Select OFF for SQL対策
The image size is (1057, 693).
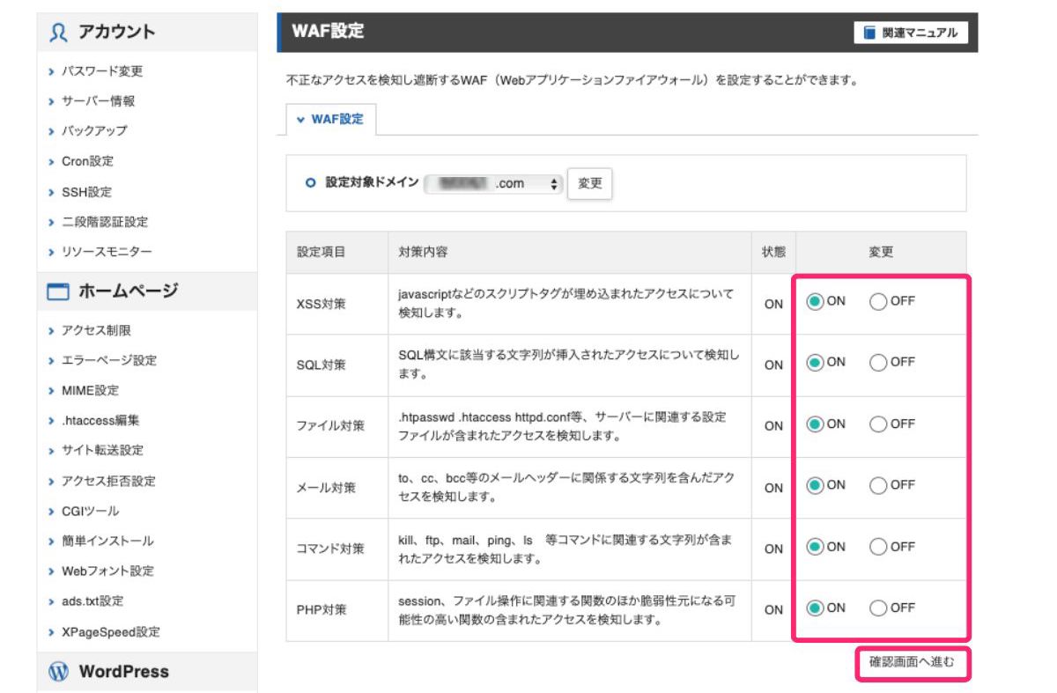tap(878, 363)
